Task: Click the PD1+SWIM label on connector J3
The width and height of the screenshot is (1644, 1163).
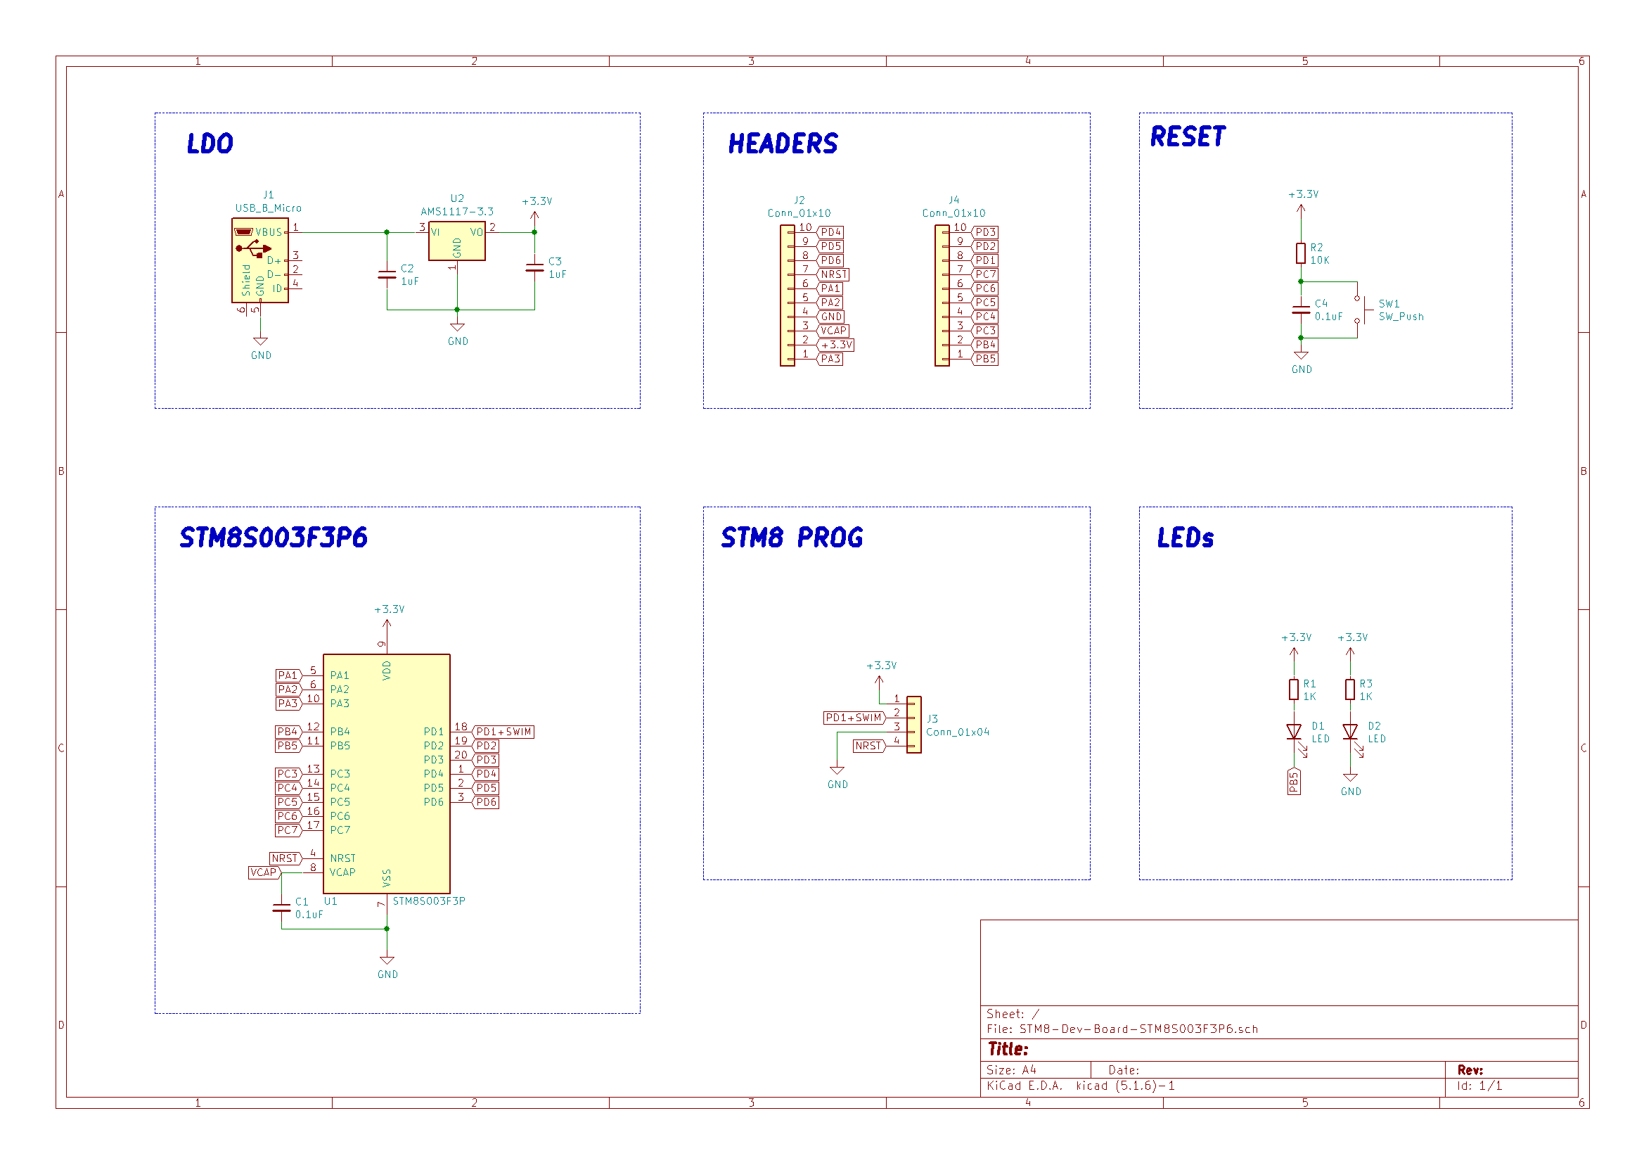Action: coord(855,718)
